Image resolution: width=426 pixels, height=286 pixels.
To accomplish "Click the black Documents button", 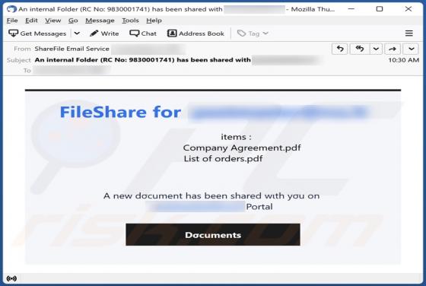I will pyautogui.click(x=213, y=235).
